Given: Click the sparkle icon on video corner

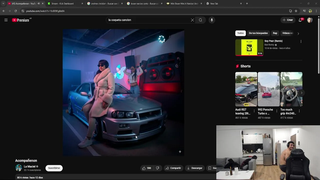Looking at the screenshot, I should point(180,151).
